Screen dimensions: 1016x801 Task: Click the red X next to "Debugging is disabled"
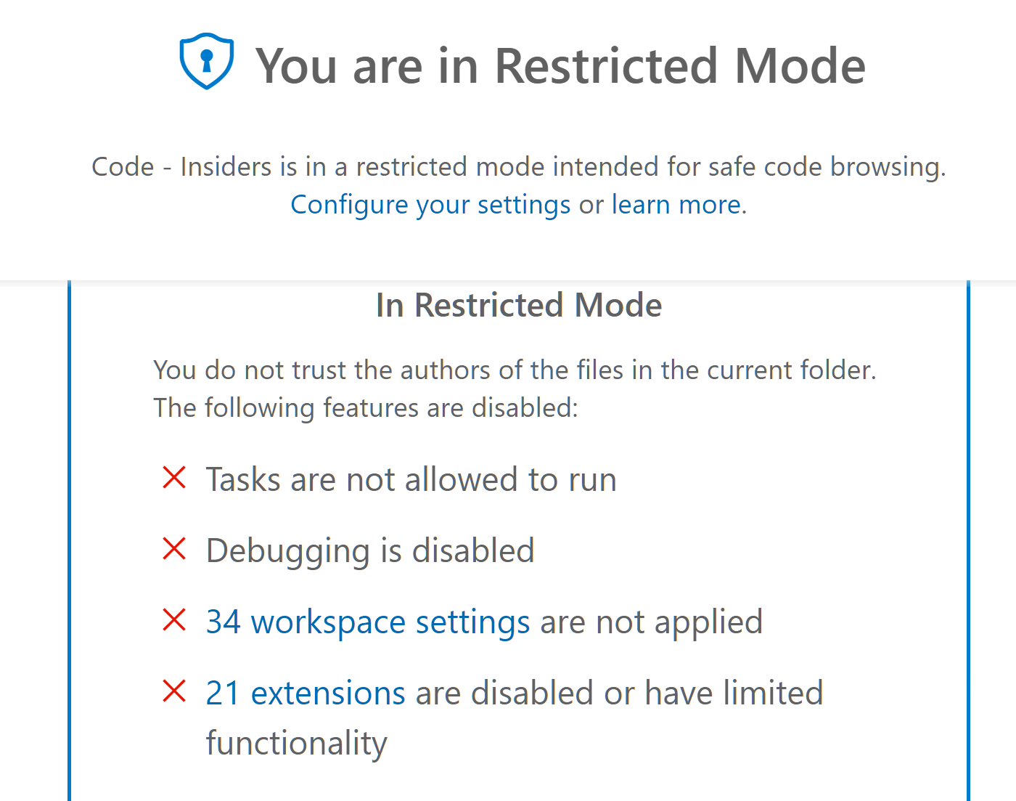[x=174, y=549]
